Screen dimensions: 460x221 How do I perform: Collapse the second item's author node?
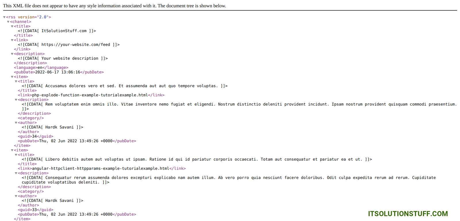tap(16, 196)
